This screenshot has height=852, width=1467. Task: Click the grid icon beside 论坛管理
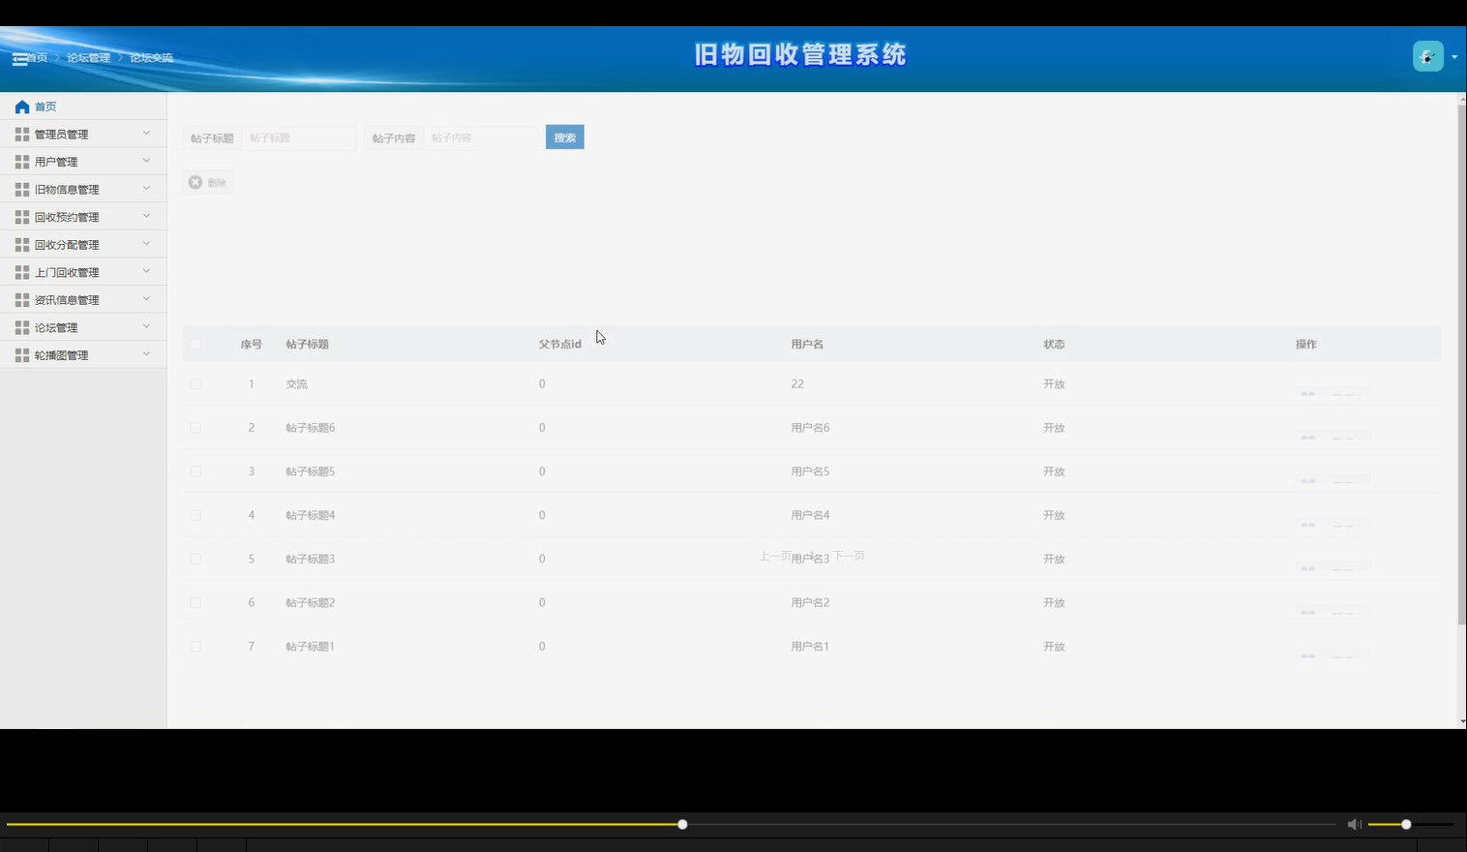22,327
